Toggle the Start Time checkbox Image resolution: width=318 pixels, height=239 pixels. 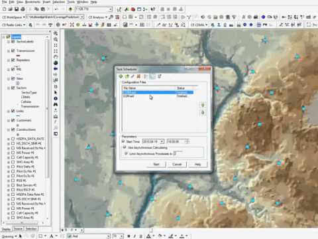123,141
